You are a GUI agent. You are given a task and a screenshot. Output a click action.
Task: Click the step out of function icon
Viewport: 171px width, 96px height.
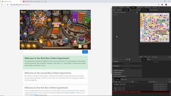[121, 59]
